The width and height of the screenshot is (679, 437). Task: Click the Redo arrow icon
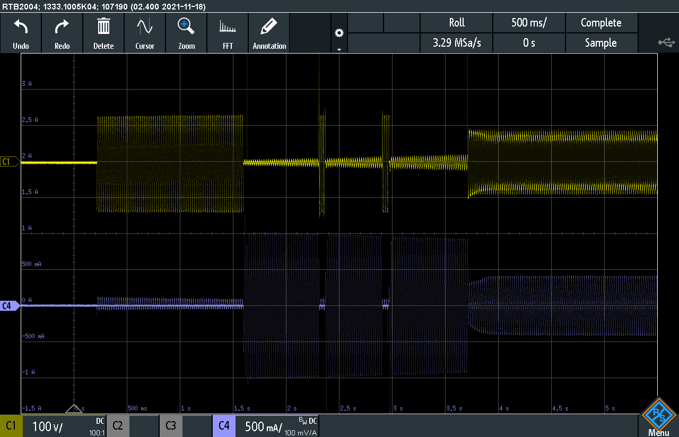tap(62, 33)
